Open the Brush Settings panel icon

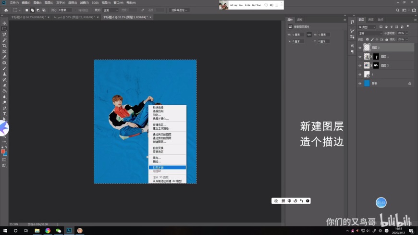[352, 31]
